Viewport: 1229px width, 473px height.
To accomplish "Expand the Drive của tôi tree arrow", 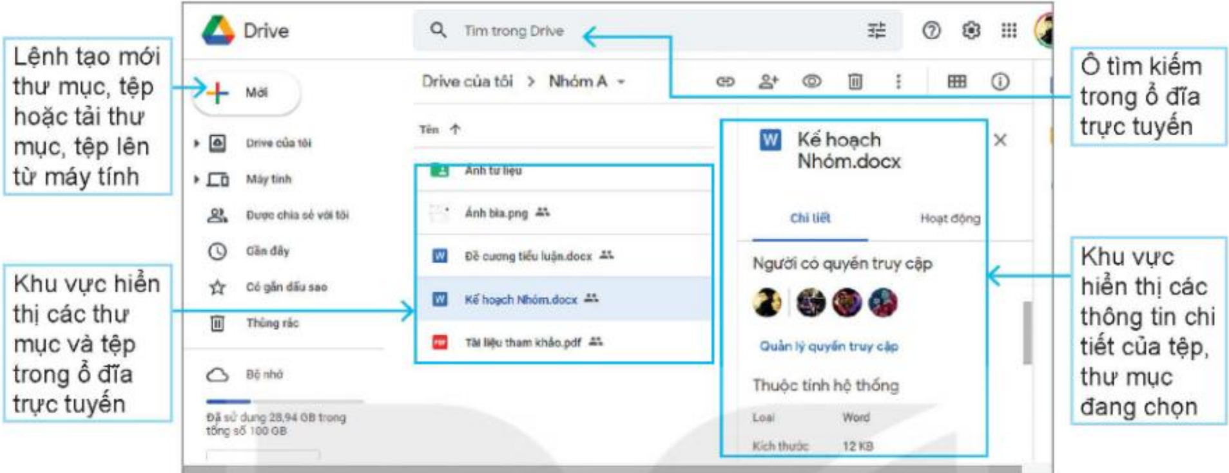I will pyautogui.click(x=197, y=143).
